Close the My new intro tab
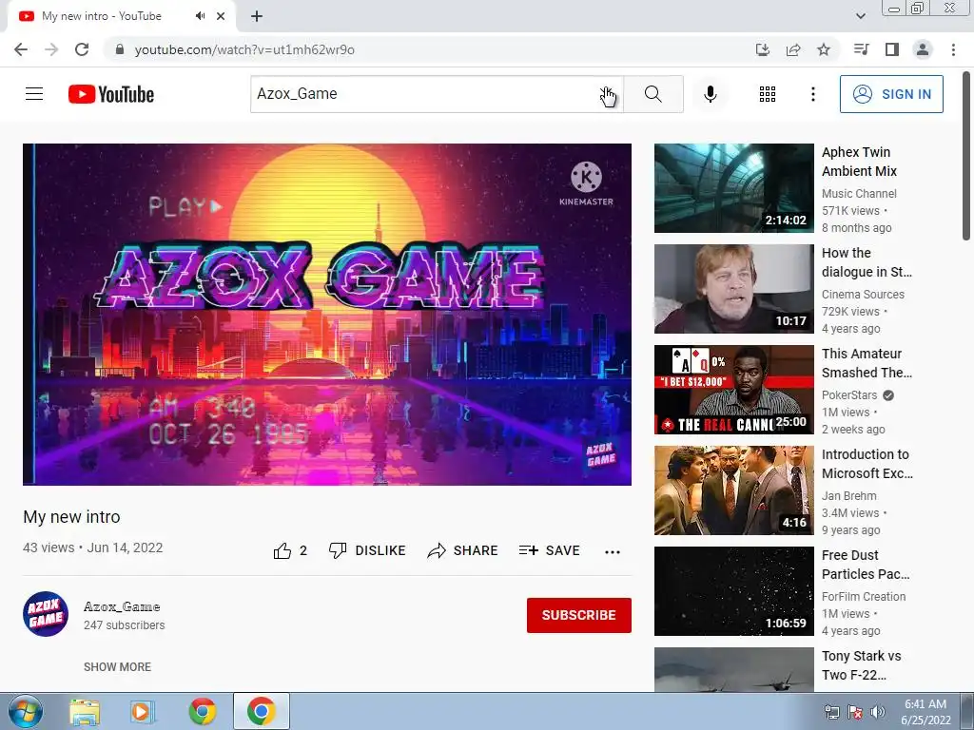Image resolution: width=974 pixels, height=730 pixels. 221,16
